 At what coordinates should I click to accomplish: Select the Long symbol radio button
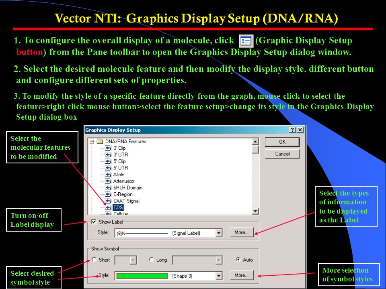click(x=152, y=260)
